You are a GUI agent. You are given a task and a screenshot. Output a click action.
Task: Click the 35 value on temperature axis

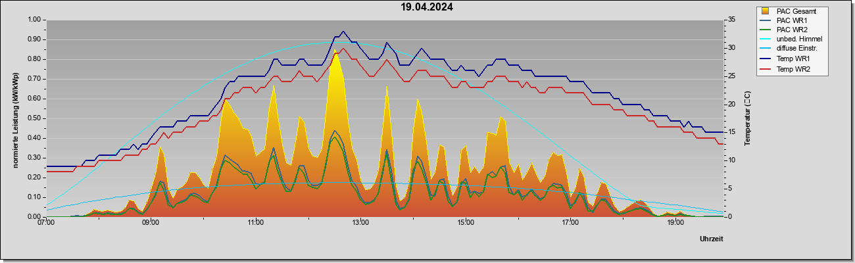pyautogui.click(x=732, y=20)
